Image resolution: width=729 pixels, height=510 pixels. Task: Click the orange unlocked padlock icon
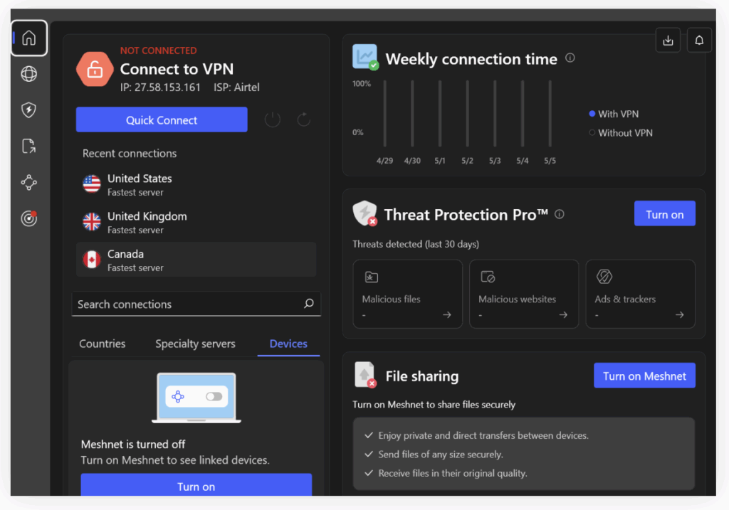click(95, 69)
